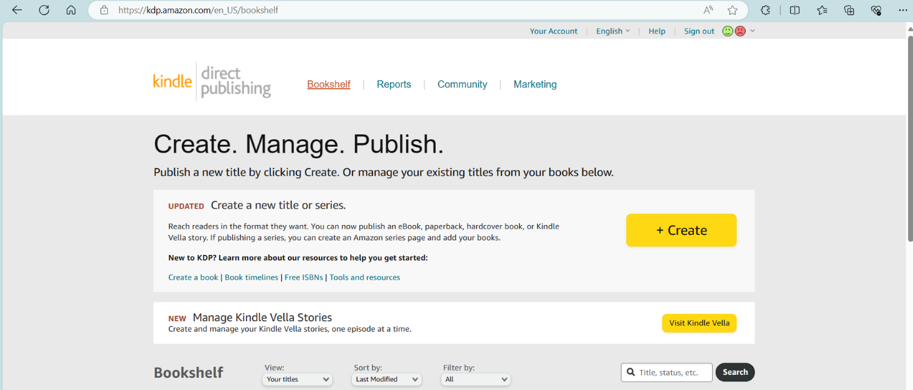
Task: Refresh the page with reload icon
Action: tap(44, 10)
